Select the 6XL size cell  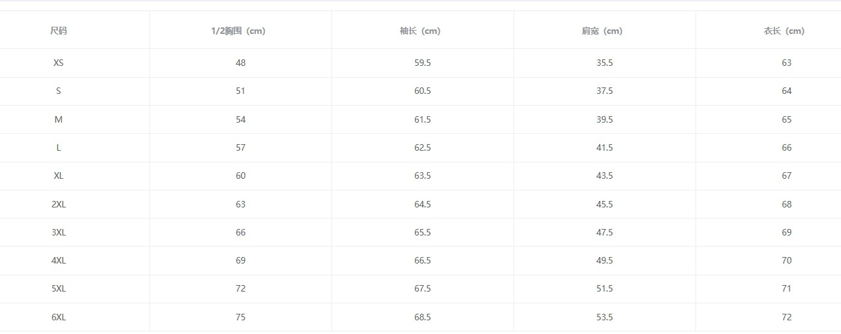coord(59,317)
